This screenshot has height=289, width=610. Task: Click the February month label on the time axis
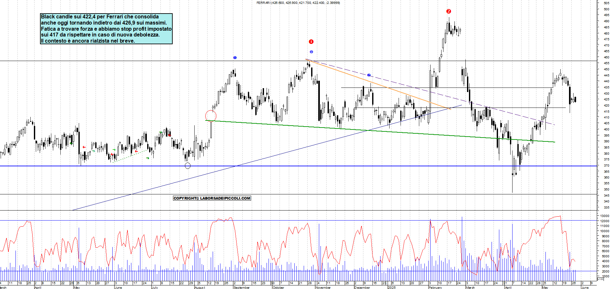pos(435,287)
